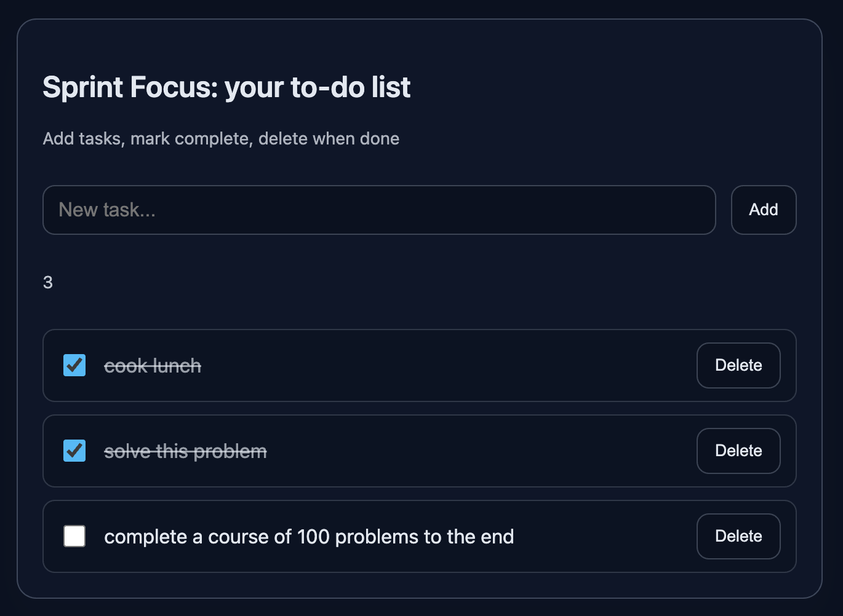Delete the "complete a course of 100 problems" task
843x616 pixels.
(738, 536)
